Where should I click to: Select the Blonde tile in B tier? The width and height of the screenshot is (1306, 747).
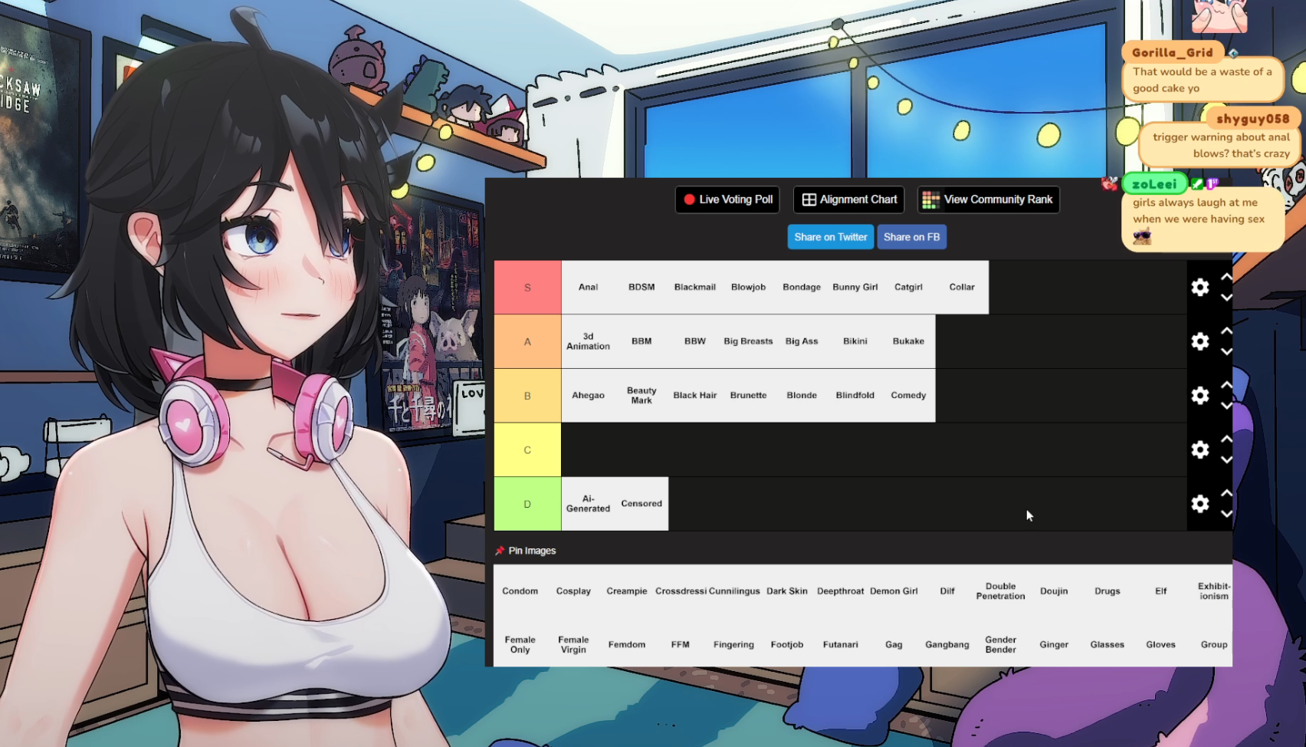tap(802, 395)
